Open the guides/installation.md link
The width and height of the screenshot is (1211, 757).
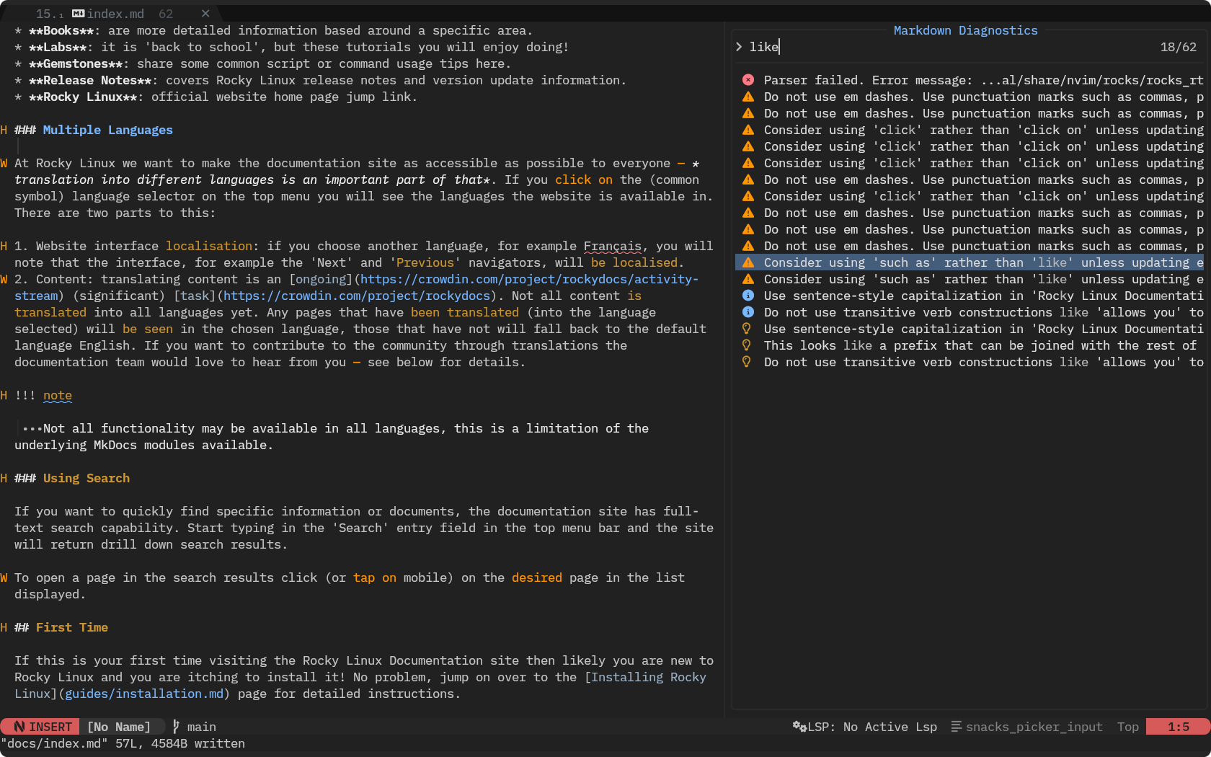[144, 694]
